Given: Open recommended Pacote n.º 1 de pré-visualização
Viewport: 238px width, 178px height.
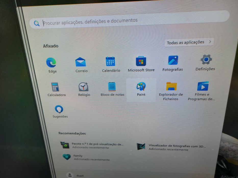Looking at the screenshot, I should [92, 145].
